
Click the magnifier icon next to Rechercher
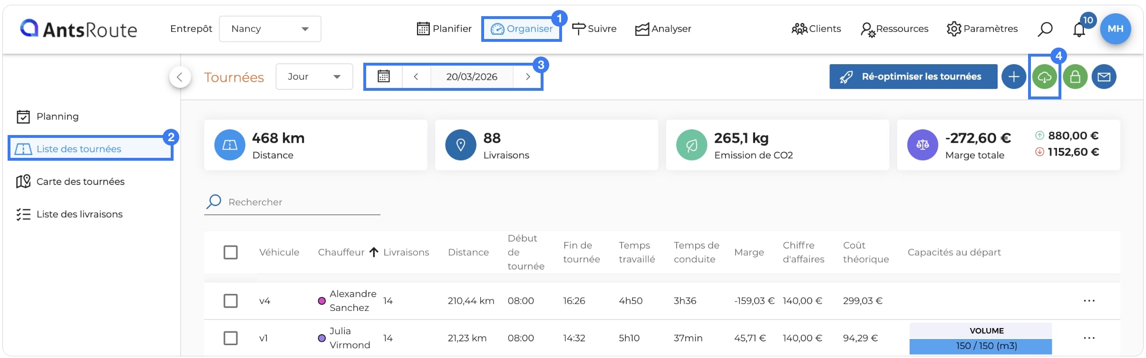(214, 202)
